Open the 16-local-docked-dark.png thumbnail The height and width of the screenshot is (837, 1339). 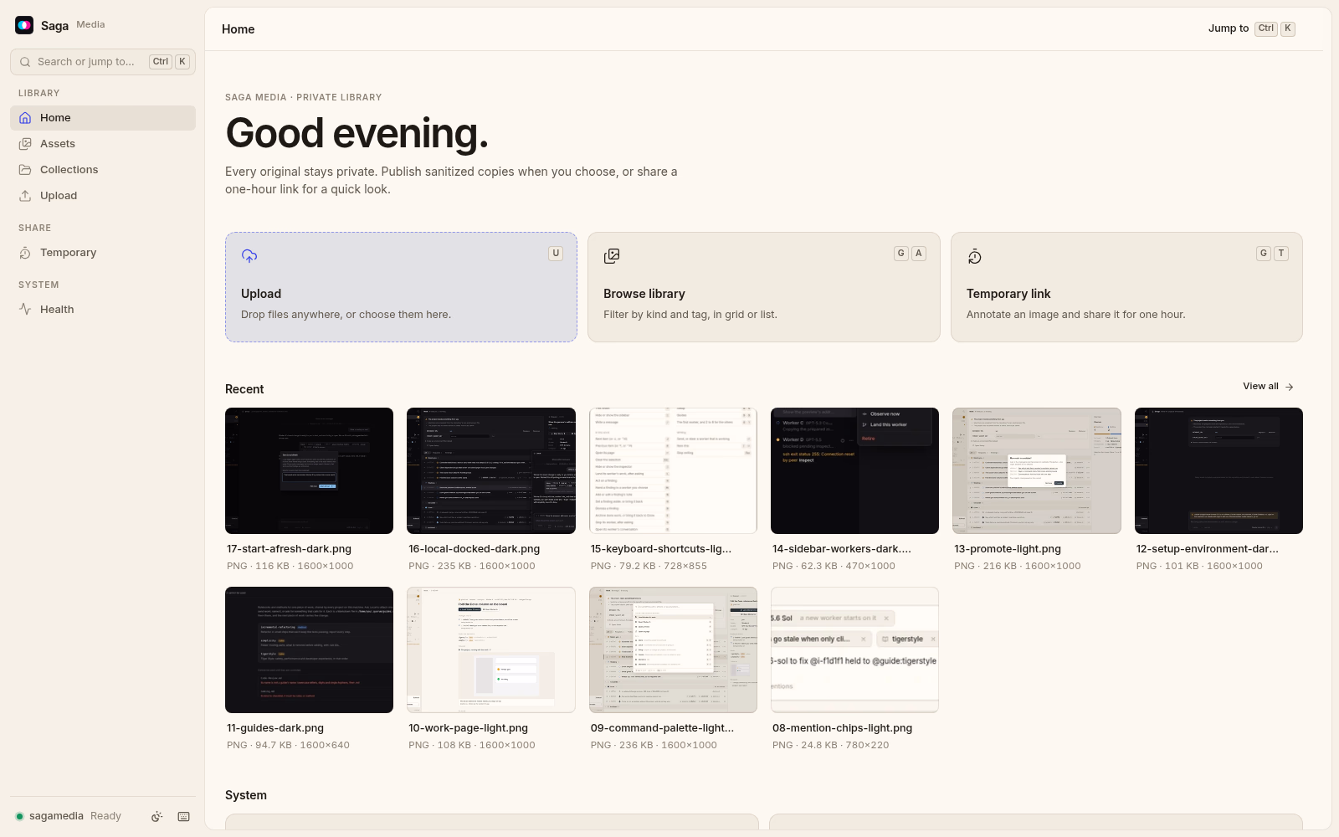point(491,470)
